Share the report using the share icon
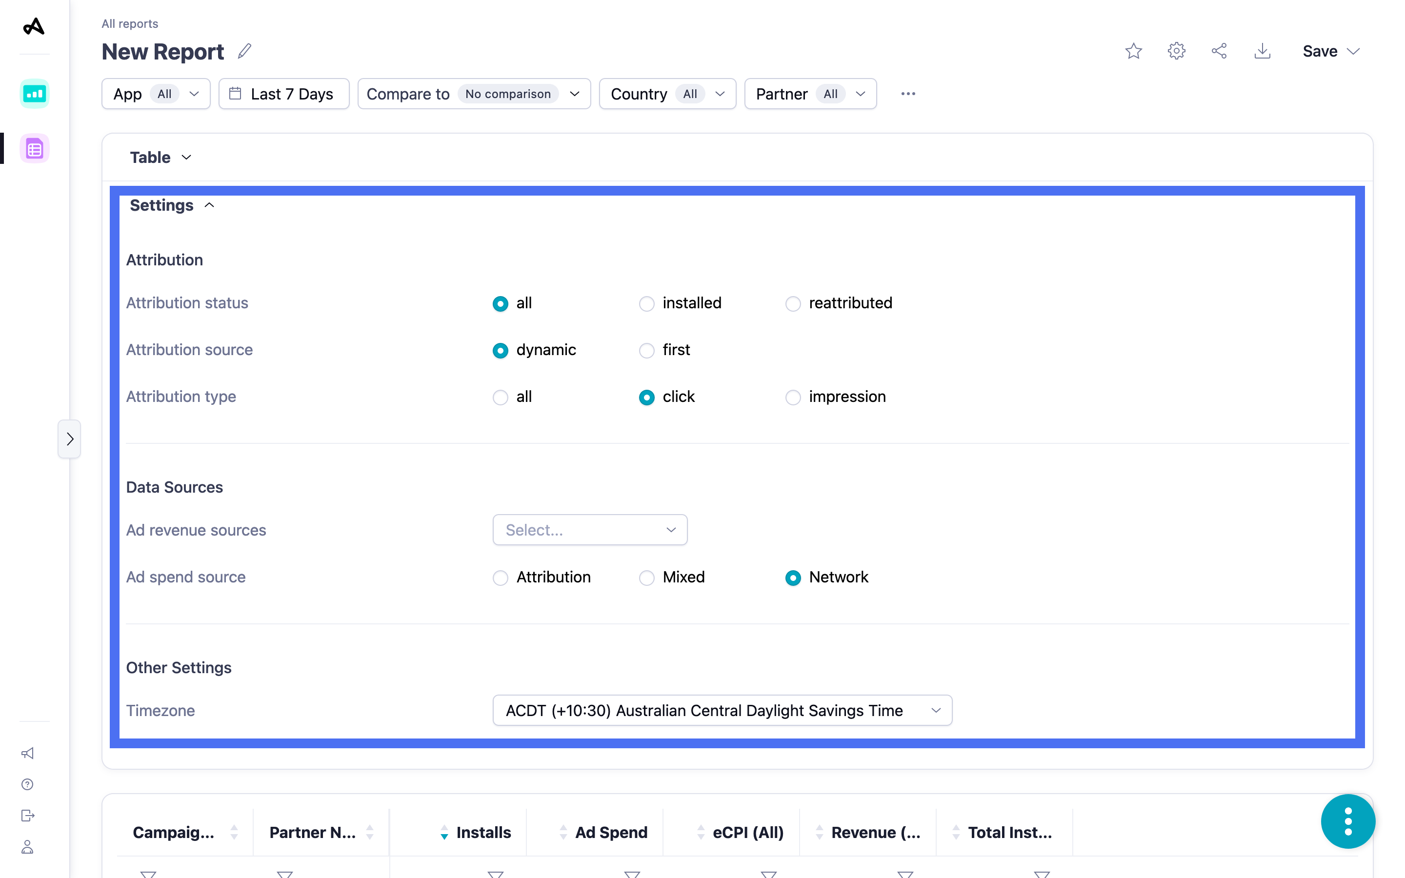 pyautogui.click(x=1219, y=51)
